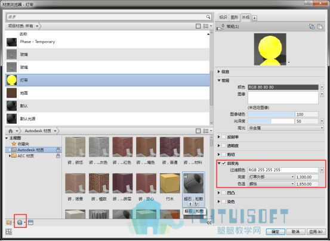The width and height of the screenshot is (330, 241).
Task: Open dropdown arrow beside RGB 80 80 80
Action: [x=322, y=87]
